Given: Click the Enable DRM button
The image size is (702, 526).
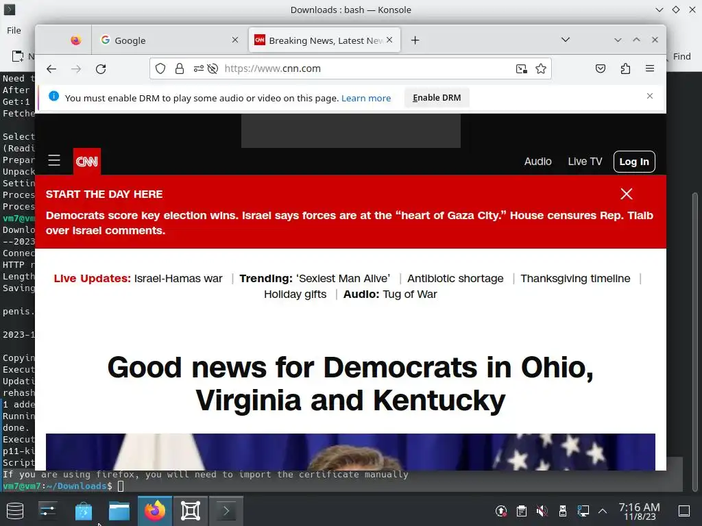Looking at the screenshot, I should click(437, 97).
